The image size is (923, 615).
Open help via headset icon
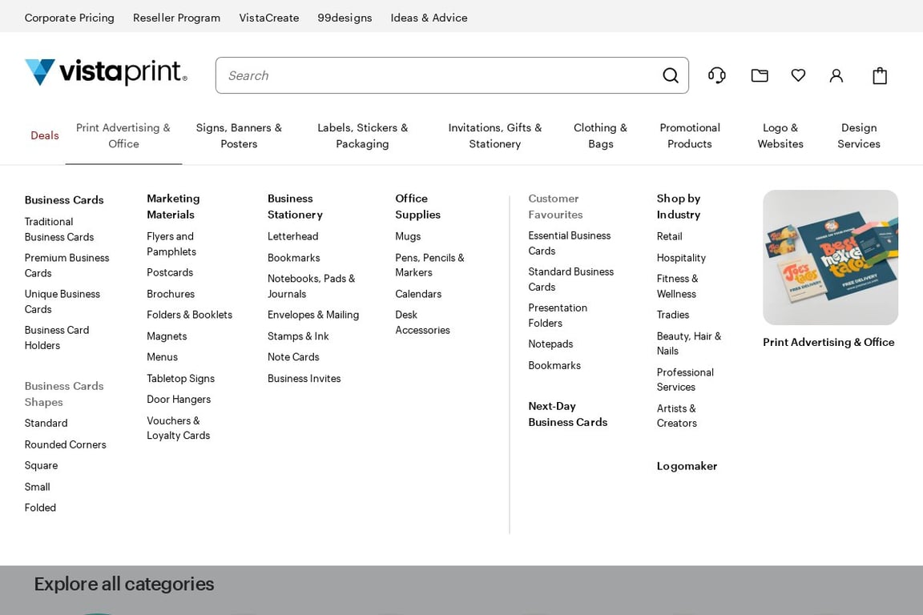[x=716, y=75]
